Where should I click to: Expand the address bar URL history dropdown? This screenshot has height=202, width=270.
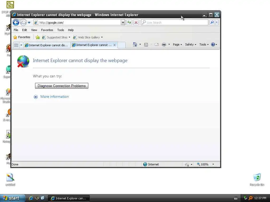tap(123, 23)
